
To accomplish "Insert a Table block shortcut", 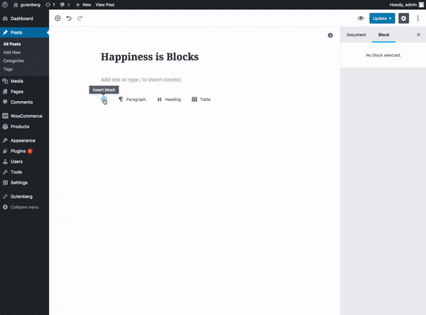I will tap(201, 100).
